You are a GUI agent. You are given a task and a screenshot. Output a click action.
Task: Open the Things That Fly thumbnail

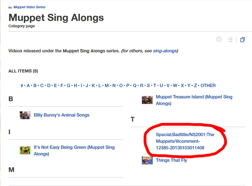[147, 160]
